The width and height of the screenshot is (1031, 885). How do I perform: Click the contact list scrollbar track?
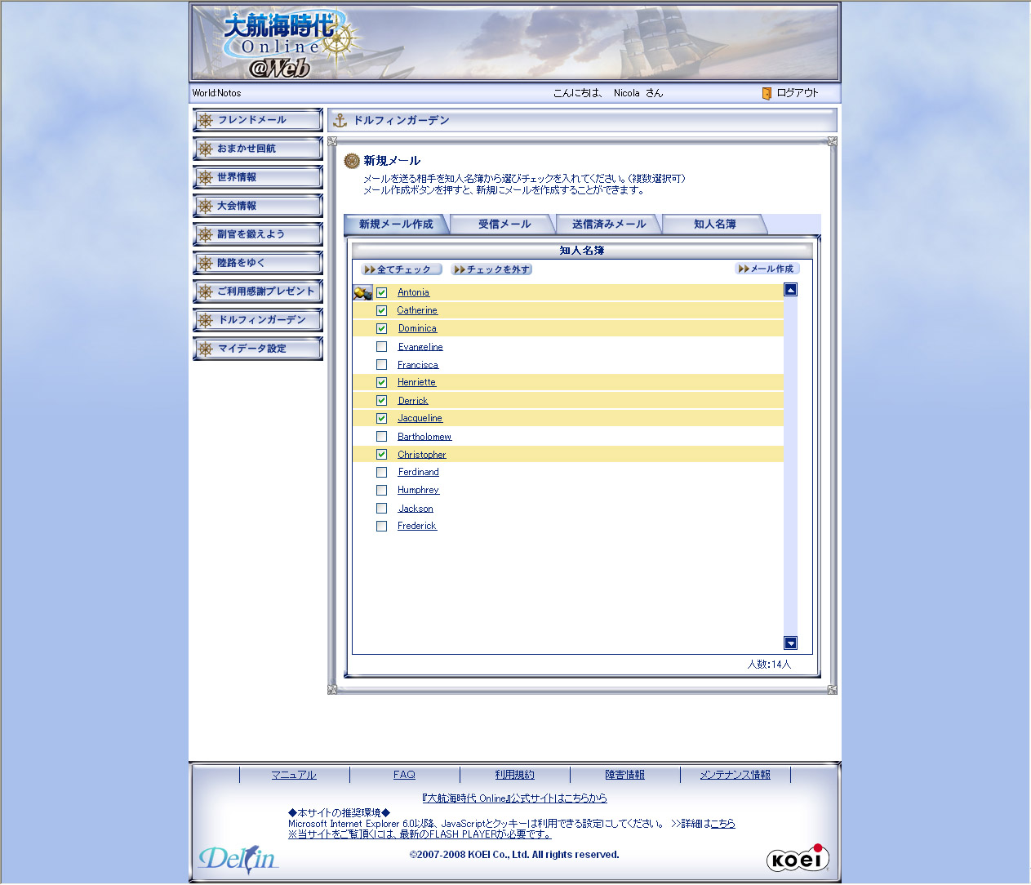[x=790, y=465]
